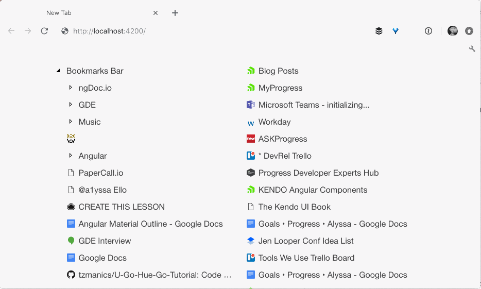Screen dimensions: 481x289
Task: Click the circled info extension icon
Action: 428,31
